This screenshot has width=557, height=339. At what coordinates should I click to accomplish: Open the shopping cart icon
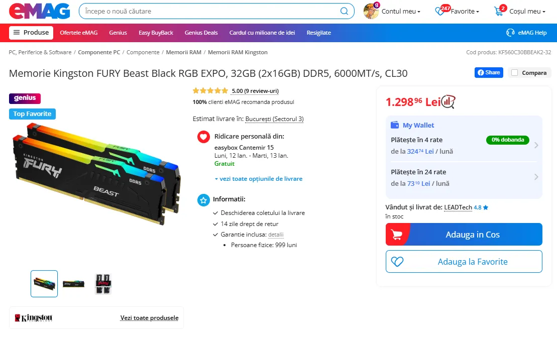(499, 12)
